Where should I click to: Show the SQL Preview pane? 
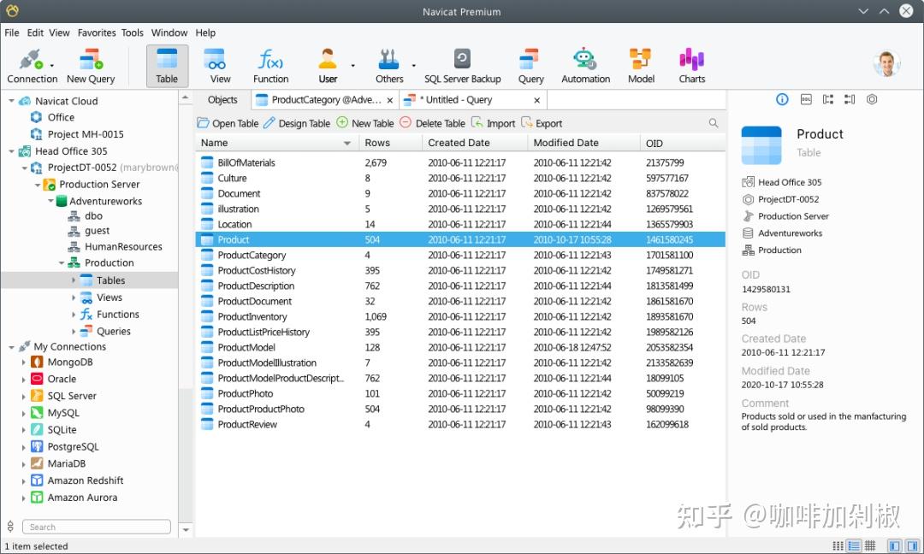click(805, 99)
